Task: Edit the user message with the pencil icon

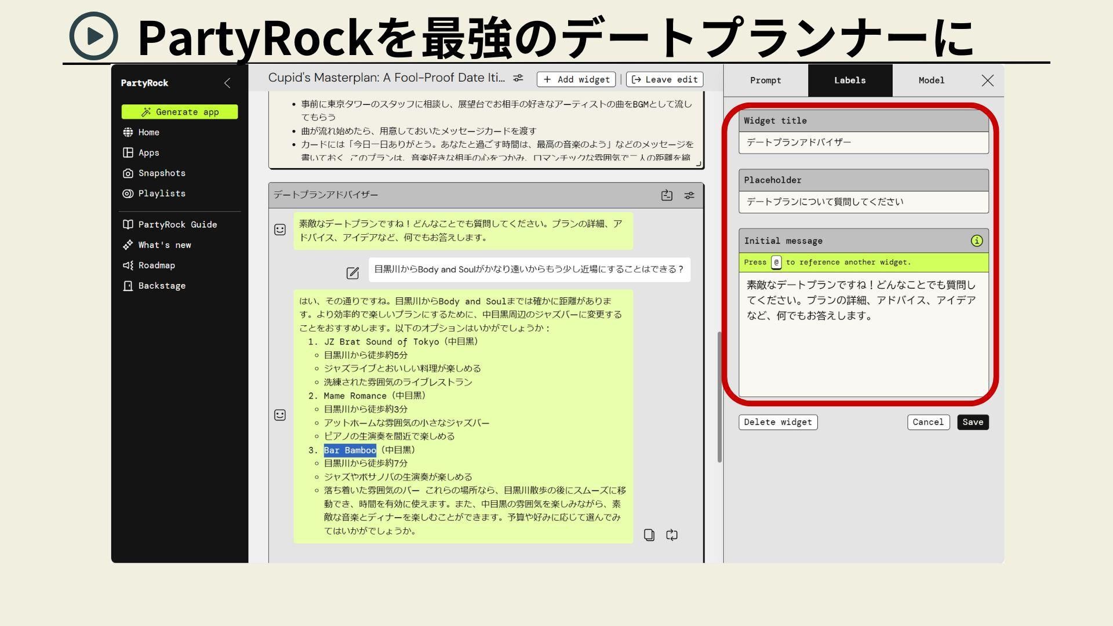Action: 352,272
